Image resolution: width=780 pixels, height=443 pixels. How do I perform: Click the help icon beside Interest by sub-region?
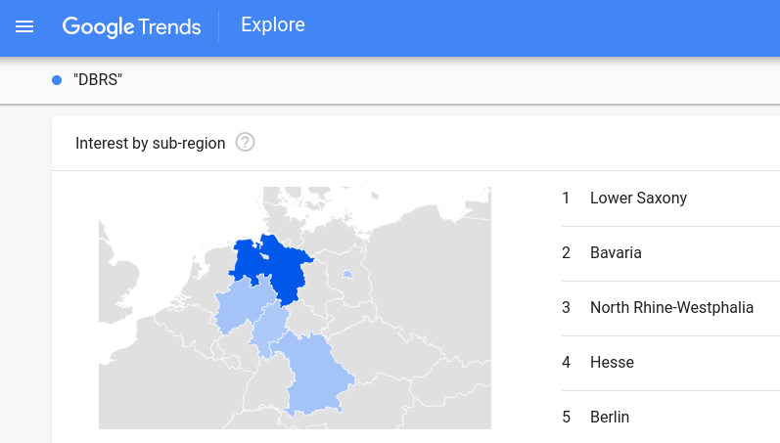(246, 143)
